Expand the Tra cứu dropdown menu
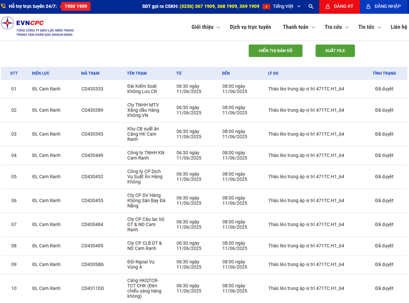This screenshot has height=303, width=409. point(336,27)
